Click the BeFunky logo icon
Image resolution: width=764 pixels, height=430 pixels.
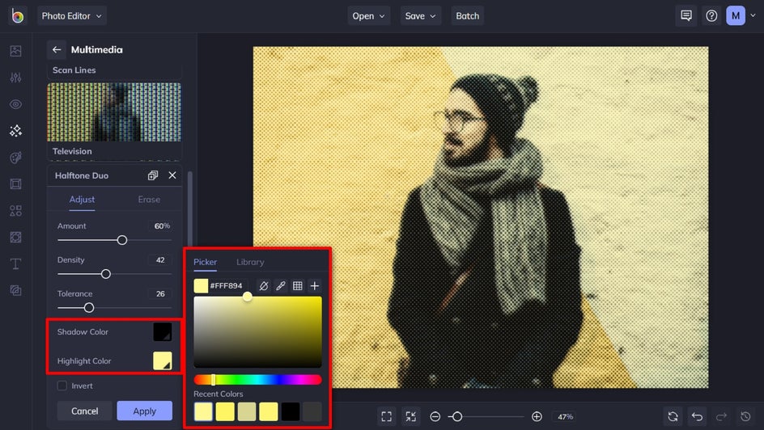click(x=18, y=16)
